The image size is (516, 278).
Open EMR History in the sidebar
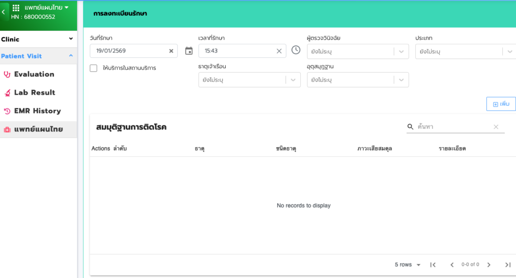(37, 111)
